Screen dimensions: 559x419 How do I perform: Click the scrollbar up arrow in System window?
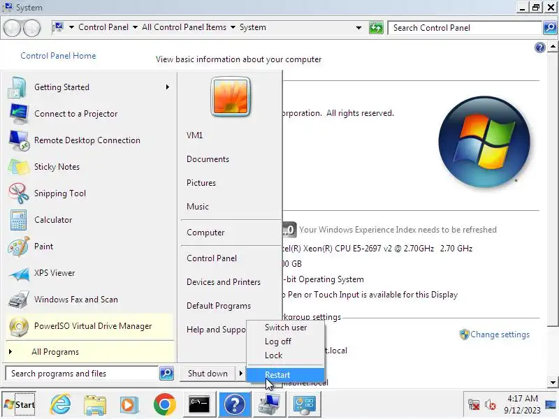tap(553, 47)
